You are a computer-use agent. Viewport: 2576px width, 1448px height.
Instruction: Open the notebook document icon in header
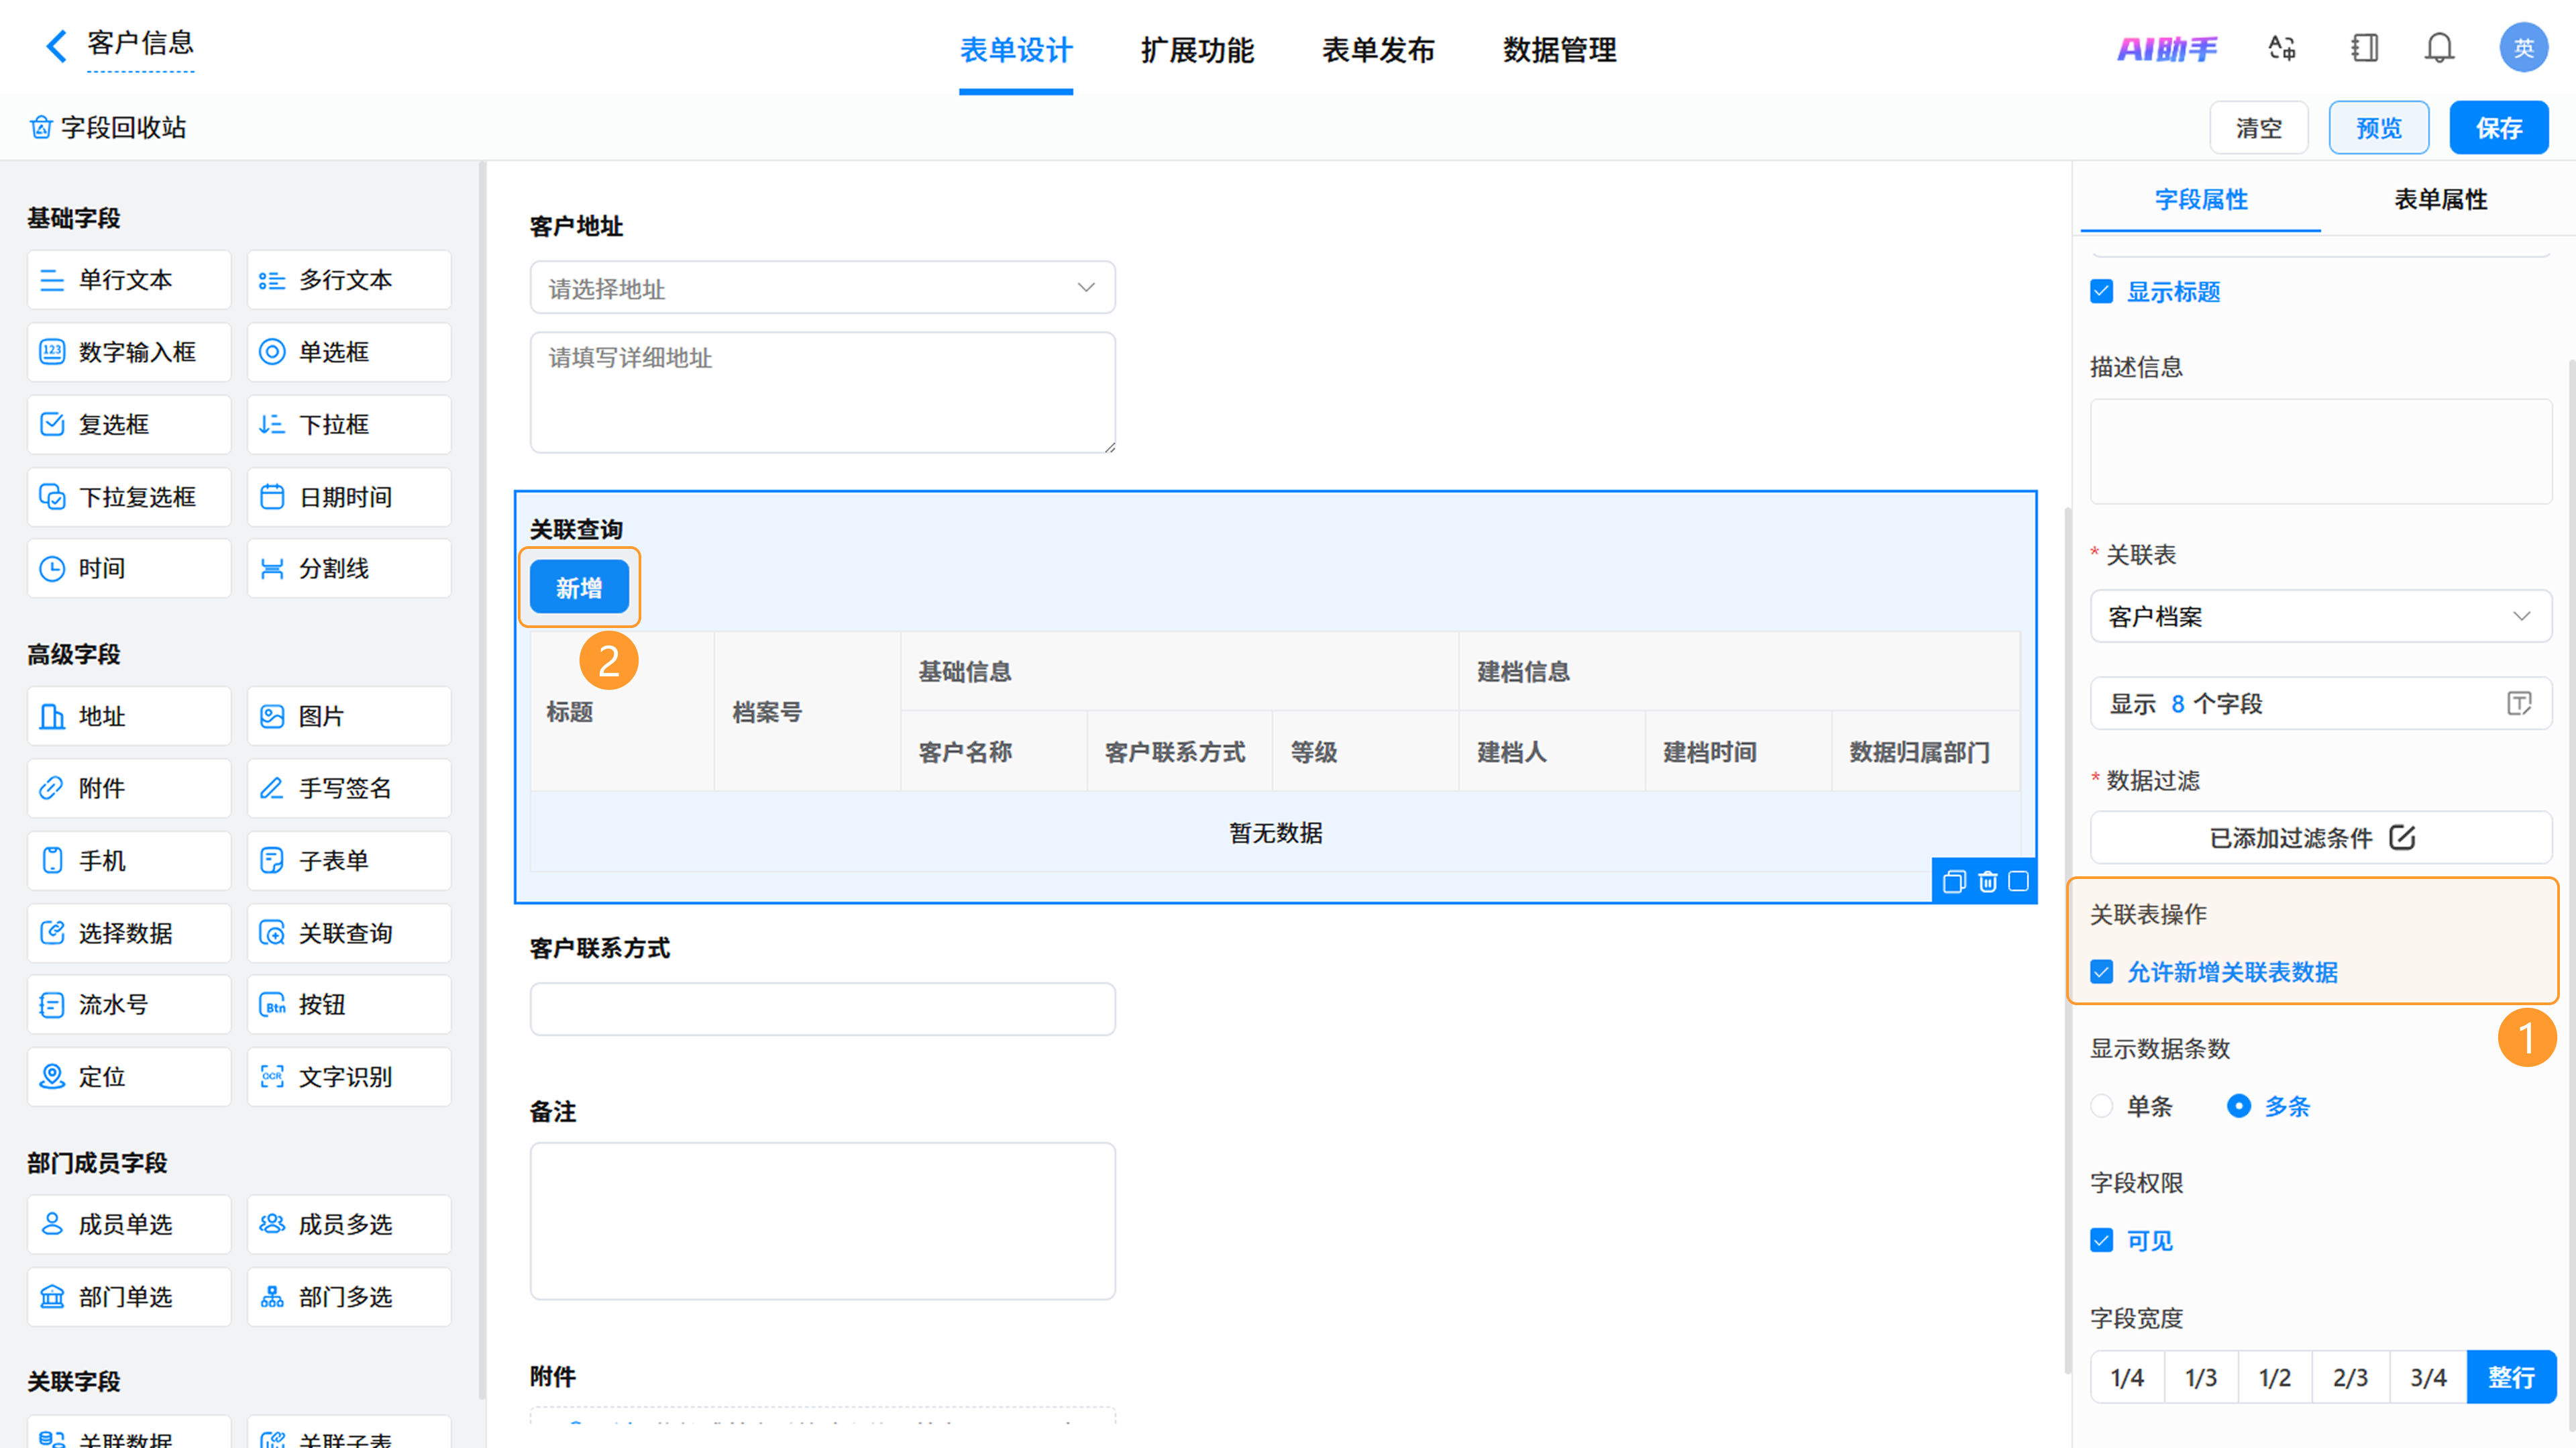(x=2364, y=48)
